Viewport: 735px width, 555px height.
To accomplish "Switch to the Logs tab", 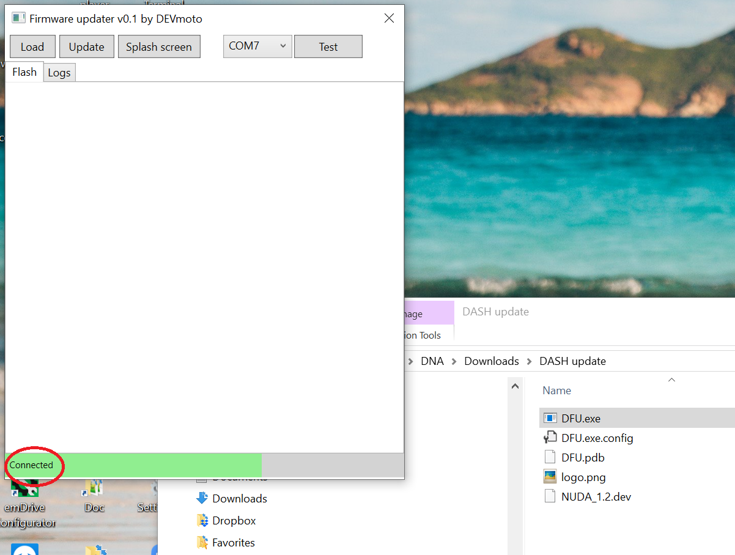I will (x=59, y=73).
